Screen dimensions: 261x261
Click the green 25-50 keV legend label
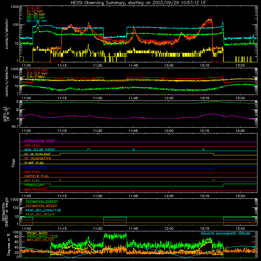click(x=36, y=18)
